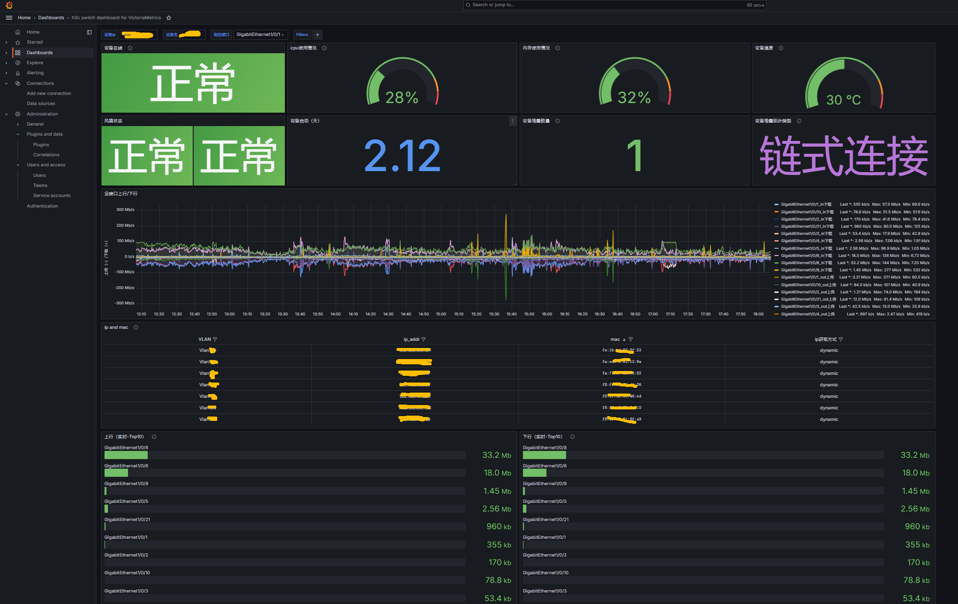Viewport: 958px width, 604px height.
Task: Open Data sources in sidebar
Action: click(x=41, y=104)
